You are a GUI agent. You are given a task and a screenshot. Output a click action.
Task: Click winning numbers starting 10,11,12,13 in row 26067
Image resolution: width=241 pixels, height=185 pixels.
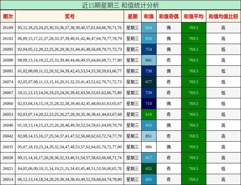point(70,93)
